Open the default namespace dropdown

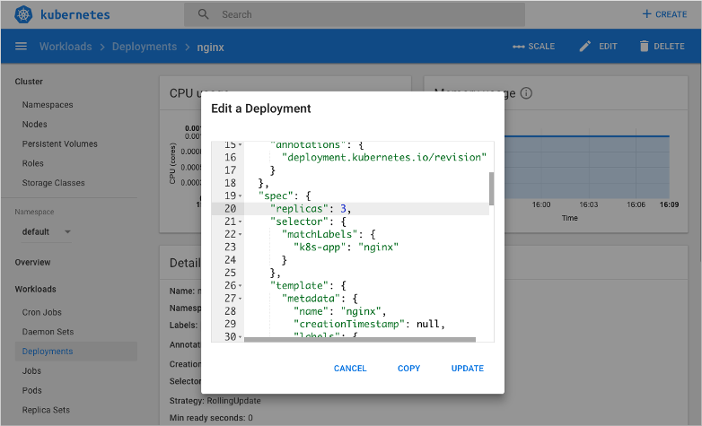[46, 231]
